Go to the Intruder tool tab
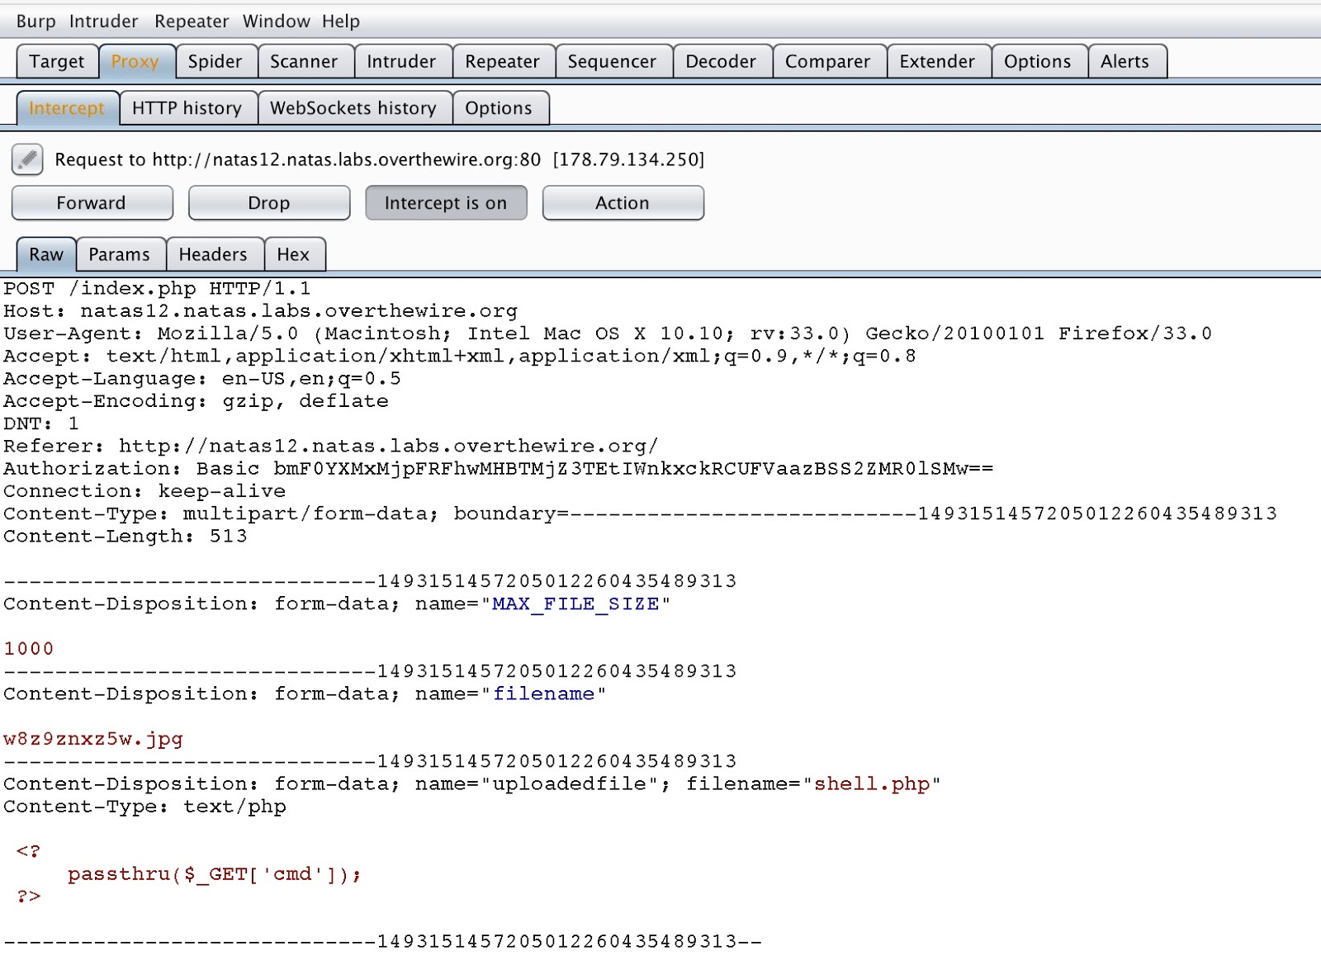Screen dimensions: 1321x970 tap(401, 62)
